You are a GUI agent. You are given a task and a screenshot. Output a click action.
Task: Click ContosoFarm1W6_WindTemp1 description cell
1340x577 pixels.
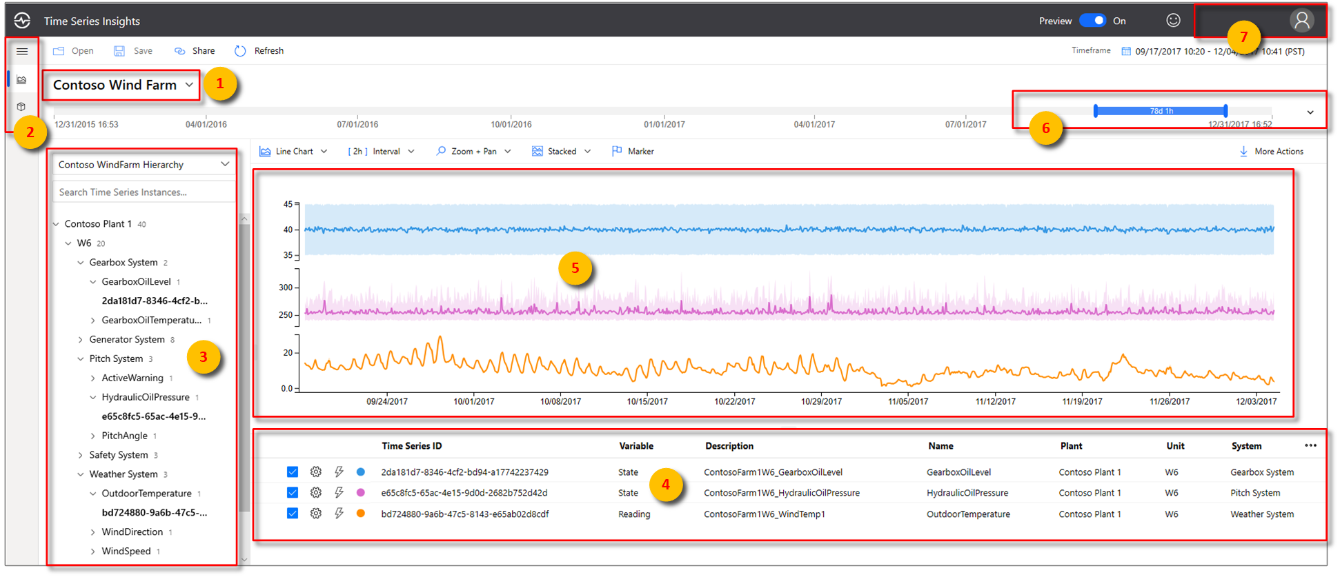click(765, 514)
